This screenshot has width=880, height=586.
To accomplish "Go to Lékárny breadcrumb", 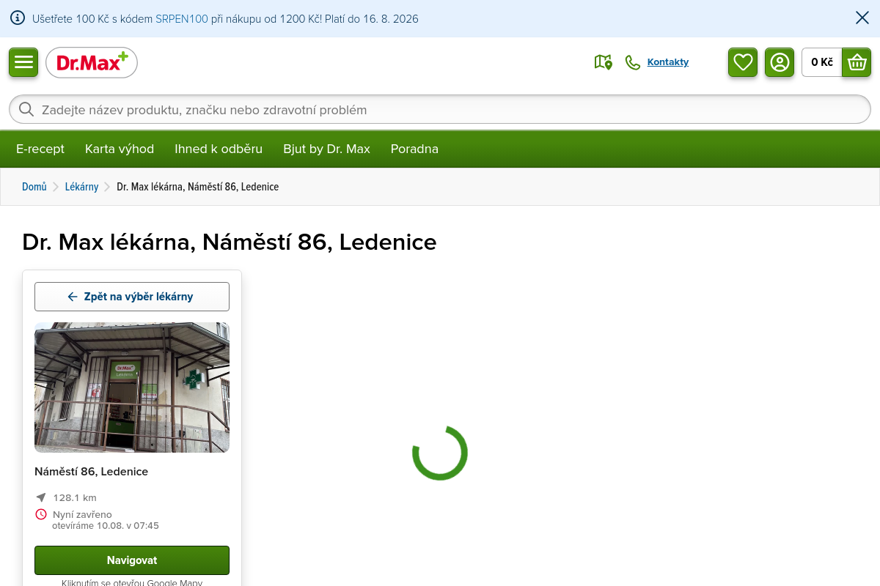I will (x=81, y=187).
